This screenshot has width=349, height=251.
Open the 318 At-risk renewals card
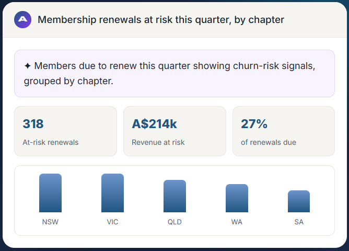(66, 131)
